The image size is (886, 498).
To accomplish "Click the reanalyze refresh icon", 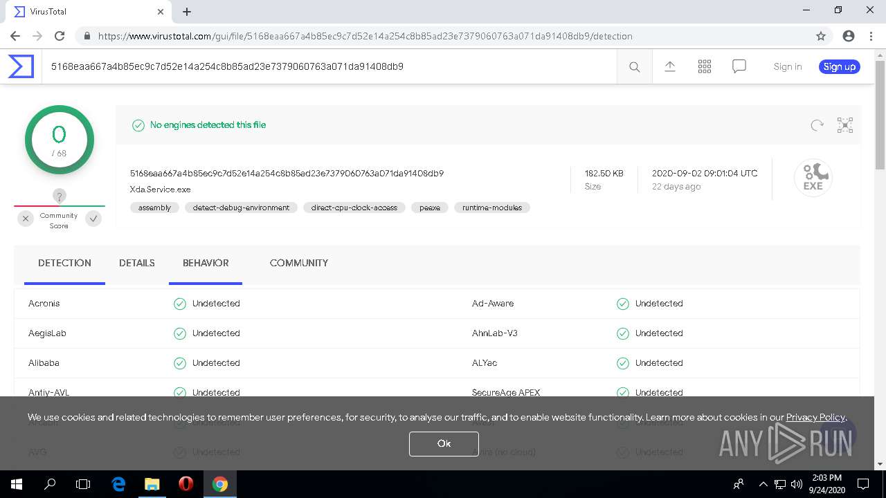I will click(817, 125).
